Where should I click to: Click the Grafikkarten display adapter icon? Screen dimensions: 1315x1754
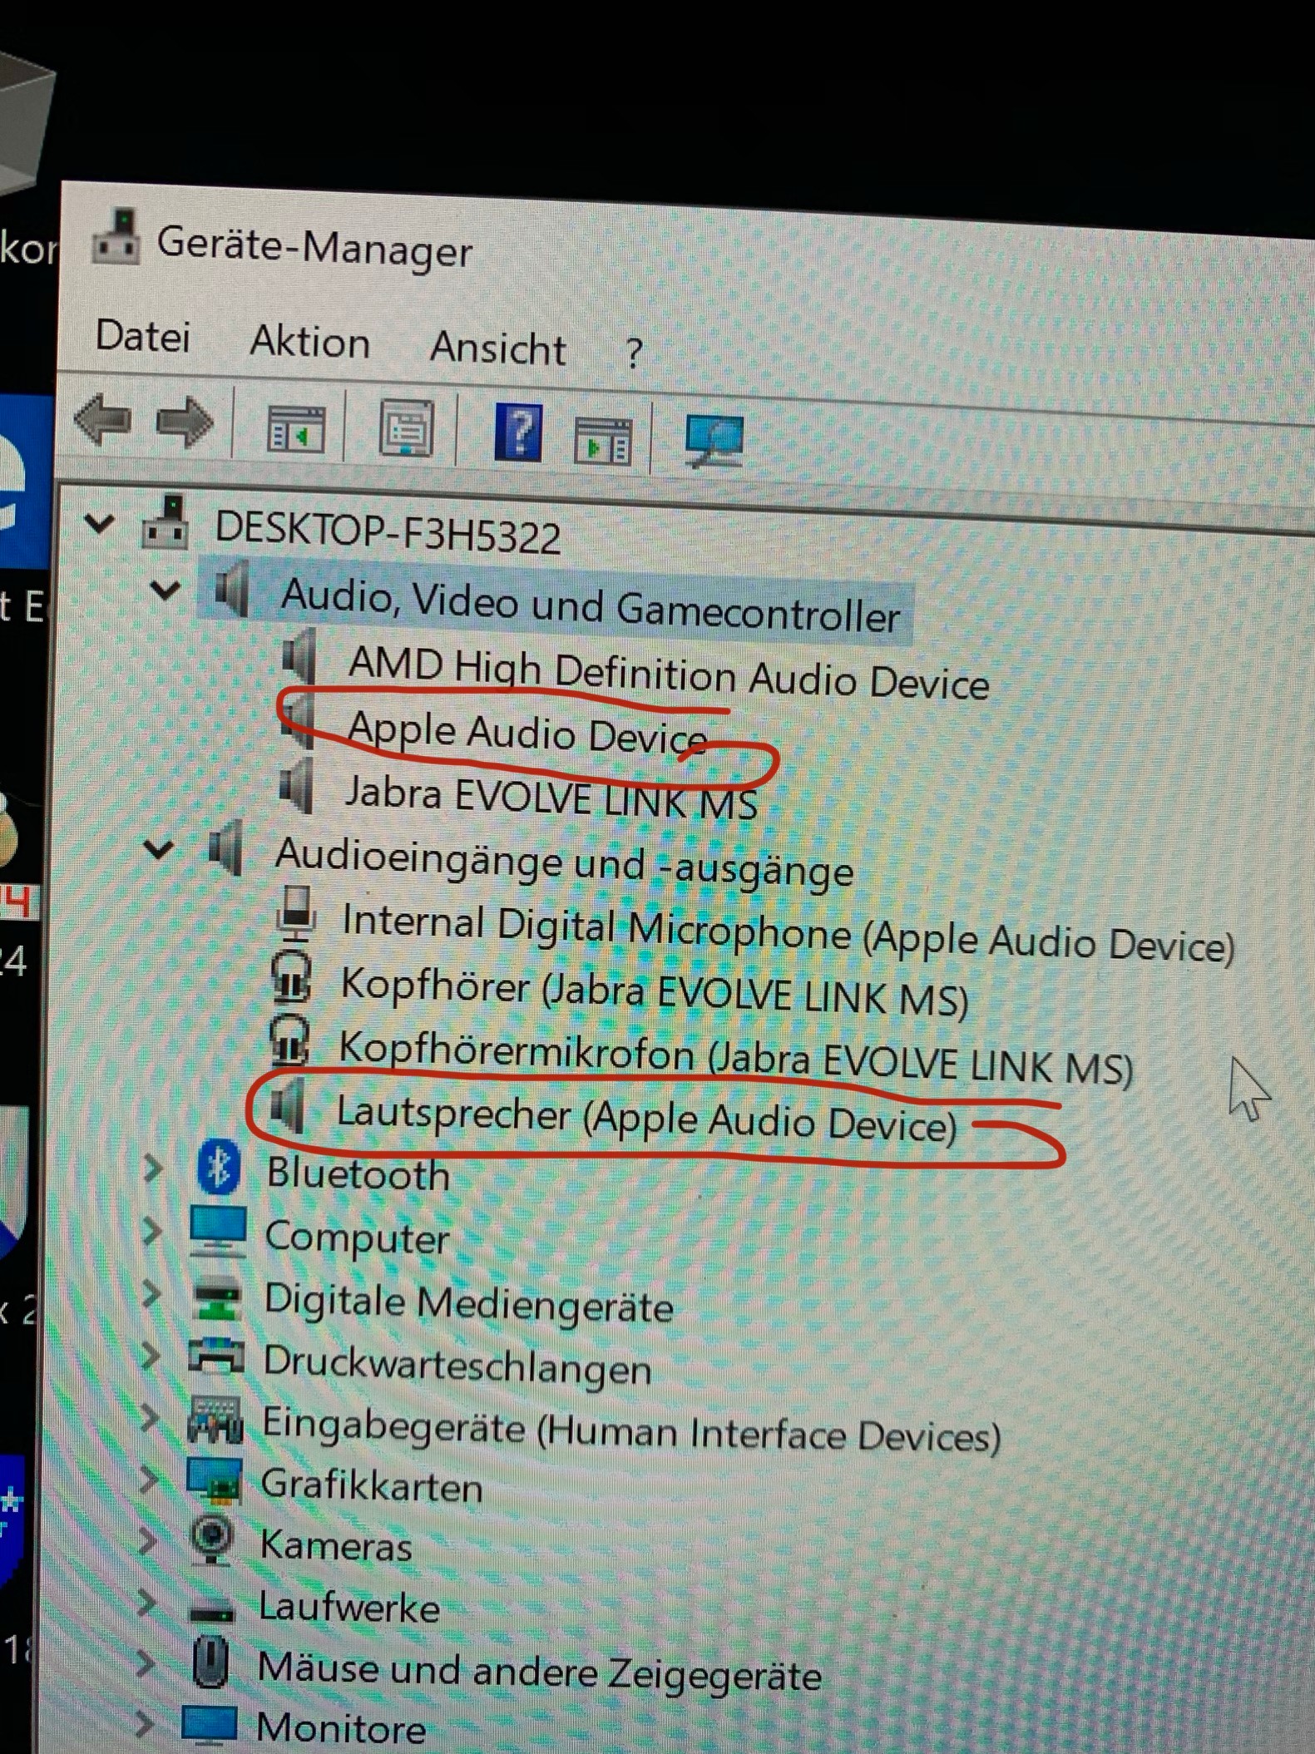click(x=215, y=1480)
